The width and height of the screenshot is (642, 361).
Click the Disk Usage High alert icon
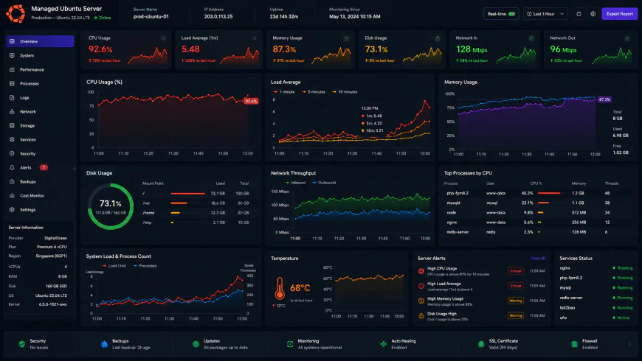coord(421,315)
